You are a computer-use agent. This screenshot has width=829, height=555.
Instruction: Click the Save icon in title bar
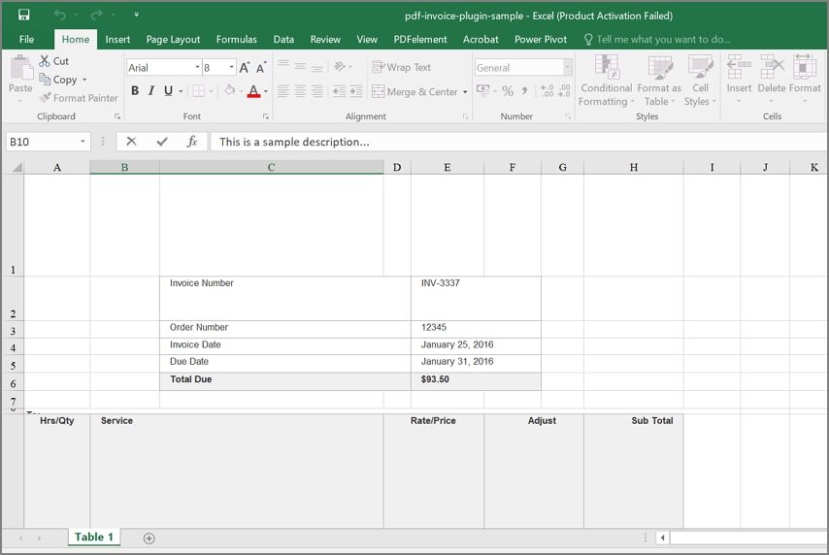click(24, 15)
